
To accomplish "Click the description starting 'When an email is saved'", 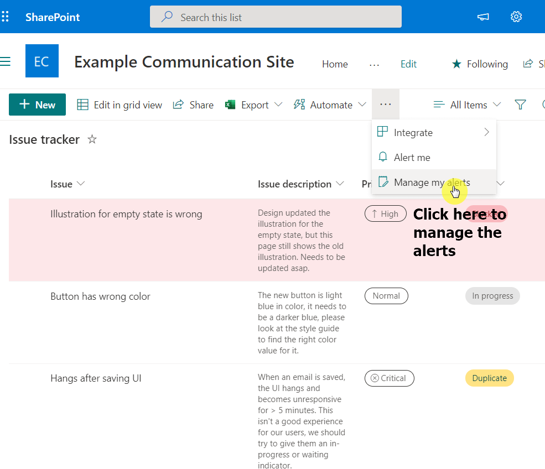I will [x=302, y=421].
